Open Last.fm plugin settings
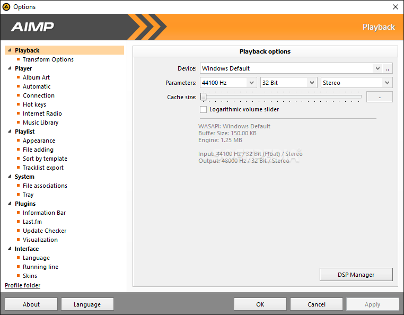Image resolution: width=404 pixels, height=315 pixels. tap(32, 222)
